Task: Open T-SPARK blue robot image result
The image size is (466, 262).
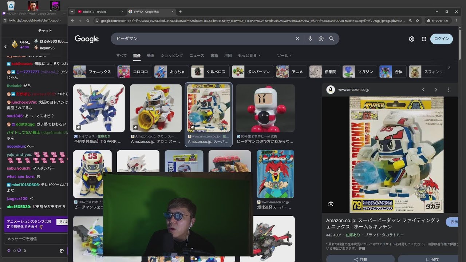Action: (x=99, y=108)
